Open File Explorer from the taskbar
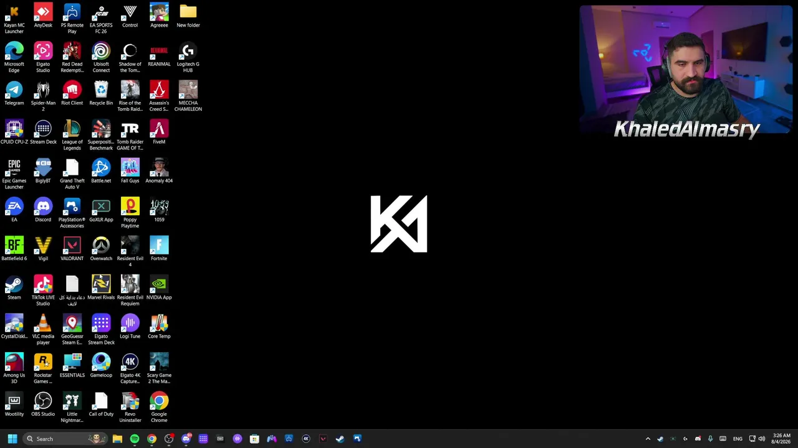 click(117, 439)
